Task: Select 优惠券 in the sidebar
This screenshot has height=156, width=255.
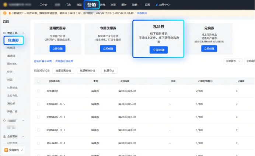Action: (x=14, y=40)
